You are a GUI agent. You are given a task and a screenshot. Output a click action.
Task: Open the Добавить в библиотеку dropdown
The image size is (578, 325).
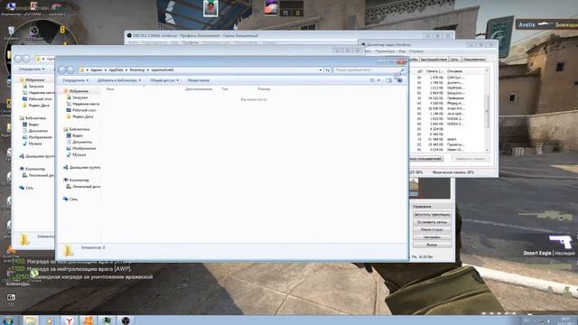click(x=119, y=80)
